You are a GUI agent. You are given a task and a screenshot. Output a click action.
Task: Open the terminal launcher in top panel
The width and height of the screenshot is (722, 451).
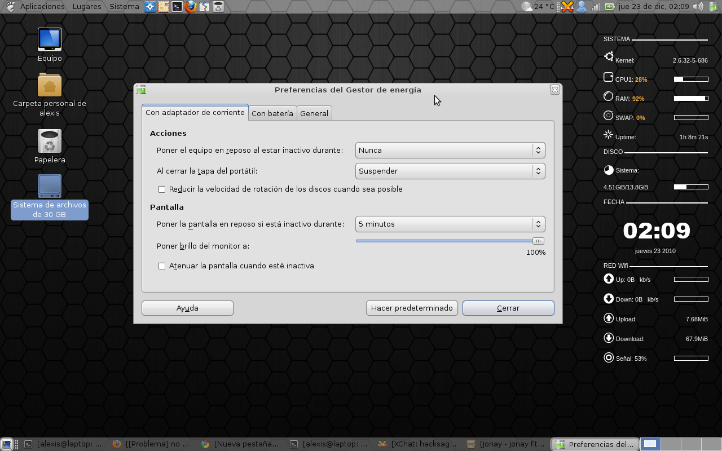177,7
